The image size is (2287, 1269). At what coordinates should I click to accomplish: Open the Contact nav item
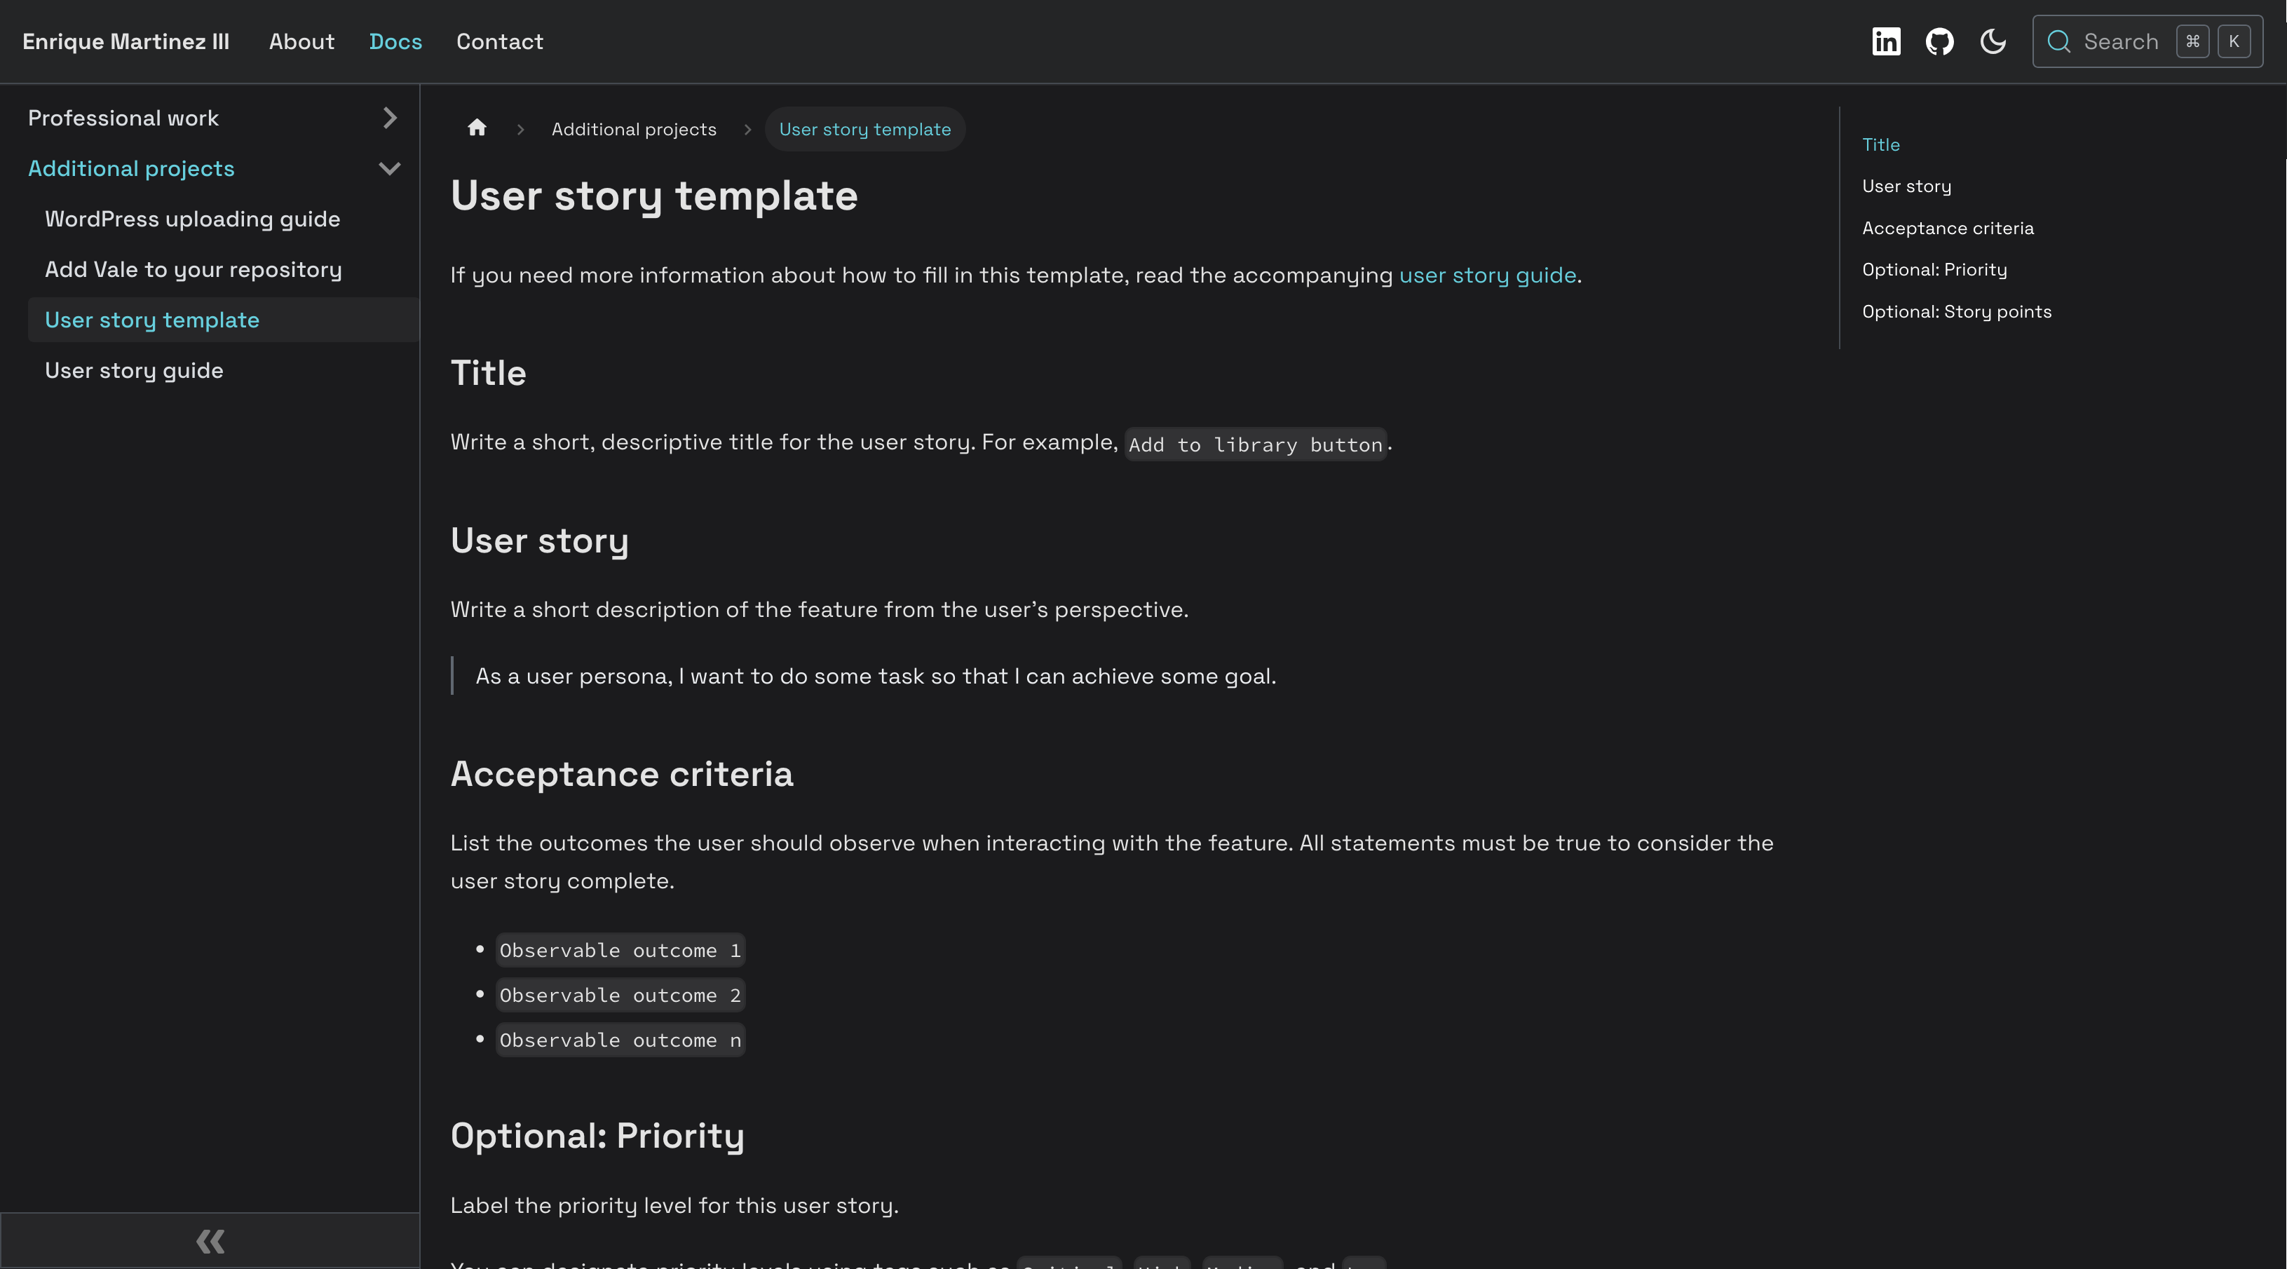click(499, 42)
